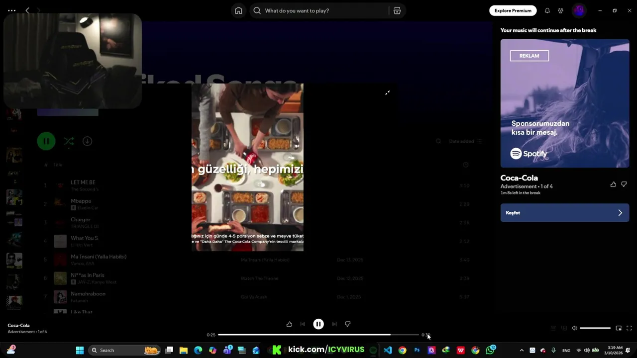
Task: Open Visual Studio Code from taskbar
Action: coord(388,350)
